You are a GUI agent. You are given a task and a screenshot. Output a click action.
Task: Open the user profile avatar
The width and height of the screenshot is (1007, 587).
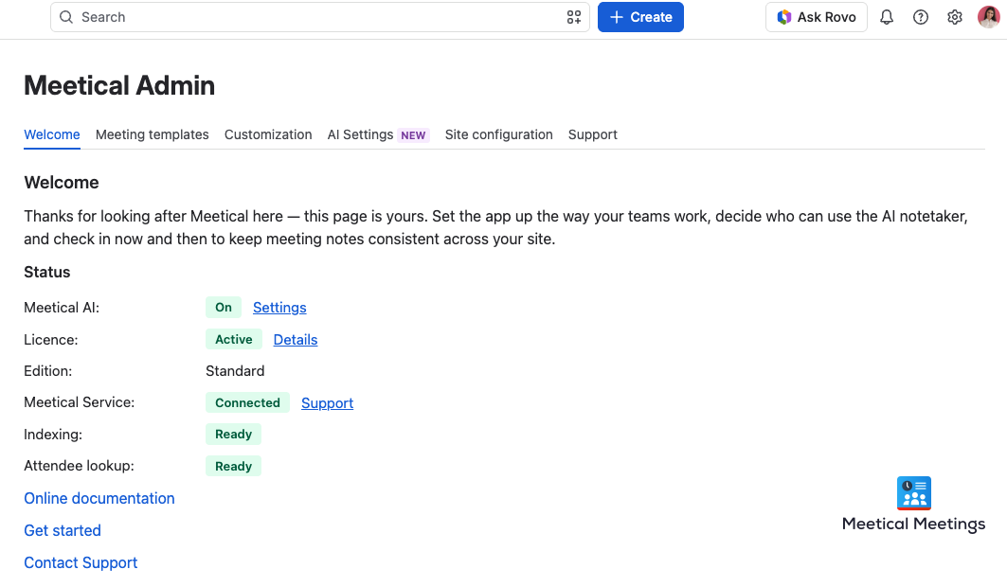[x=988, y=17]
